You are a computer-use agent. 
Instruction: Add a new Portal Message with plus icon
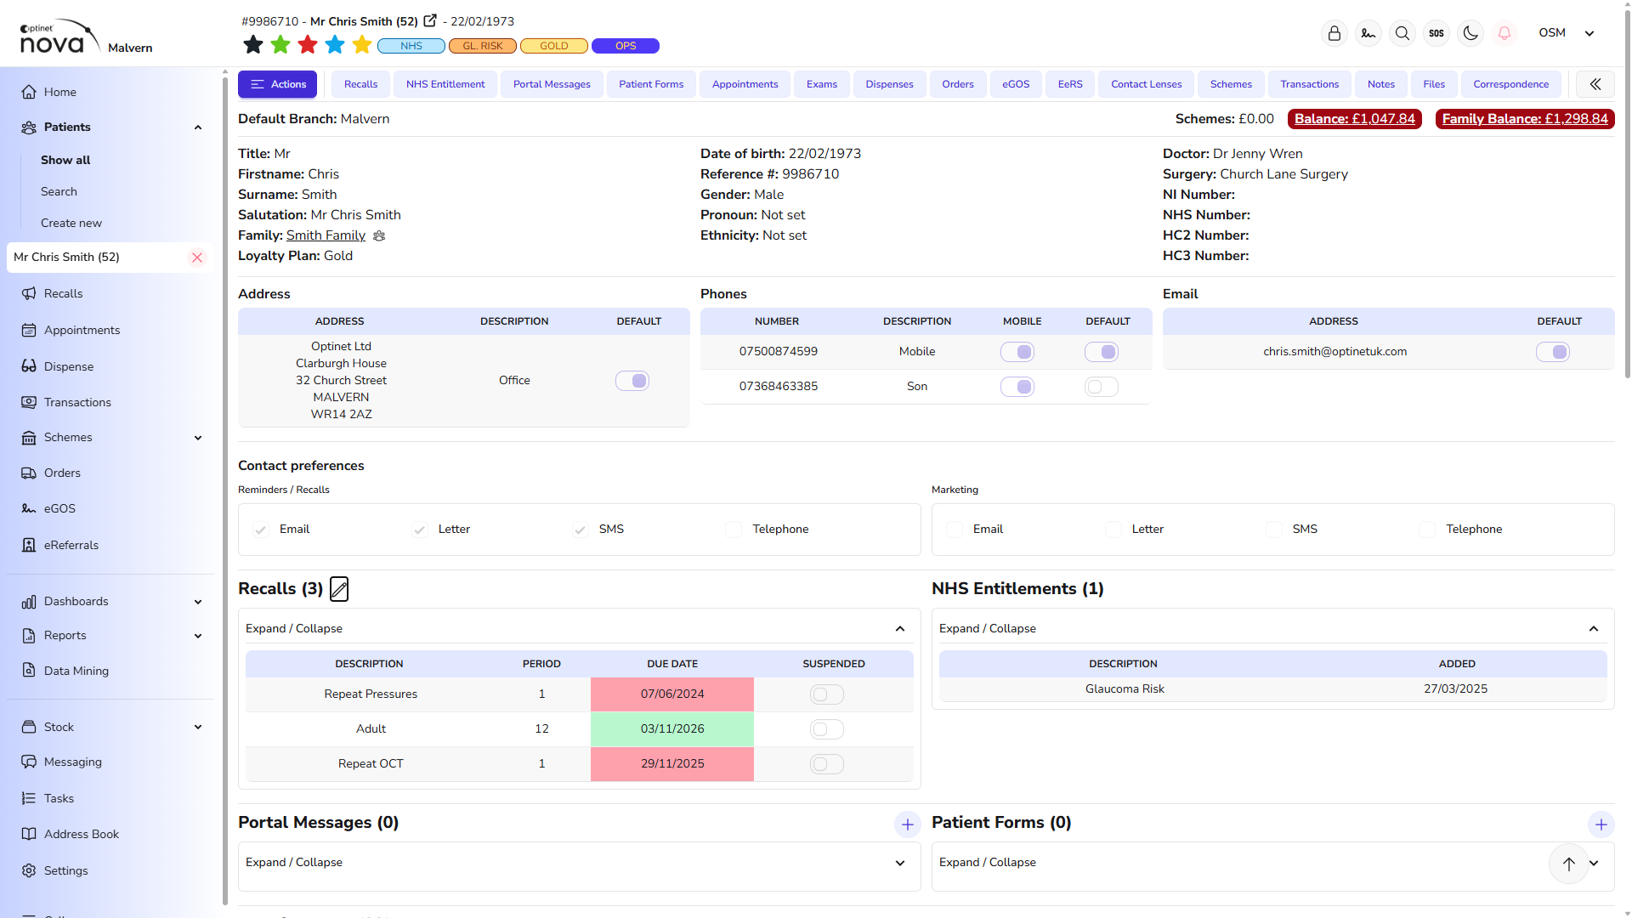[907, 824]
